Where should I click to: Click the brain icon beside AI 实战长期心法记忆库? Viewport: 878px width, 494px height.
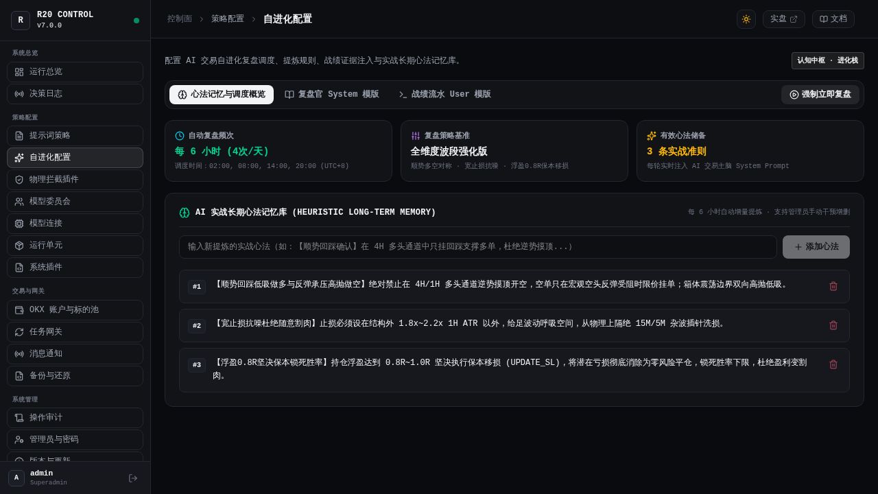pyautogui.click(x=185, y=213)
